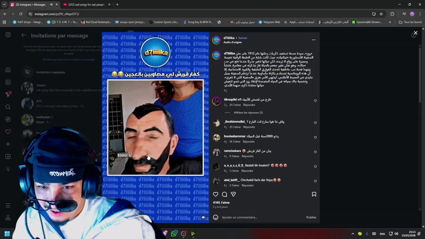Open the tab search dropdown arrow
The height and width of the screenshot is (239, 425).
click(4, 5)
